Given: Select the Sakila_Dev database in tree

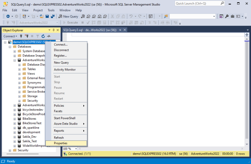Looking at the screenshot, I should tap(29, 137).
